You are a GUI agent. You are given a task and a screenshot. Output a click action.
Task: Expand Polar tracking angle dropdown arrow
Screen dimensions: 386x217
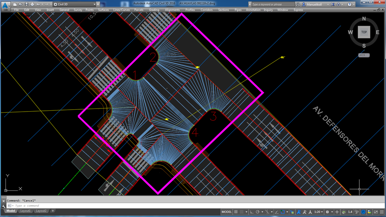(262, 212)
